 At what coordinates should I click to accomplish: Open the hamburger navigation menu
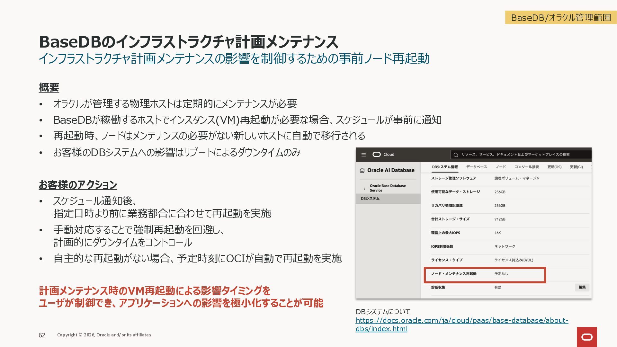pos(363,155)
